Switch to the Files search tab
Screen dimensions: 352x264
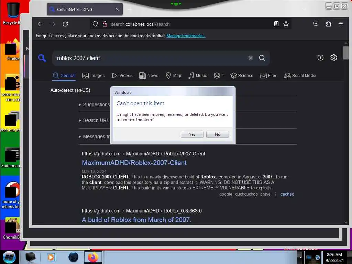(269, 76)
